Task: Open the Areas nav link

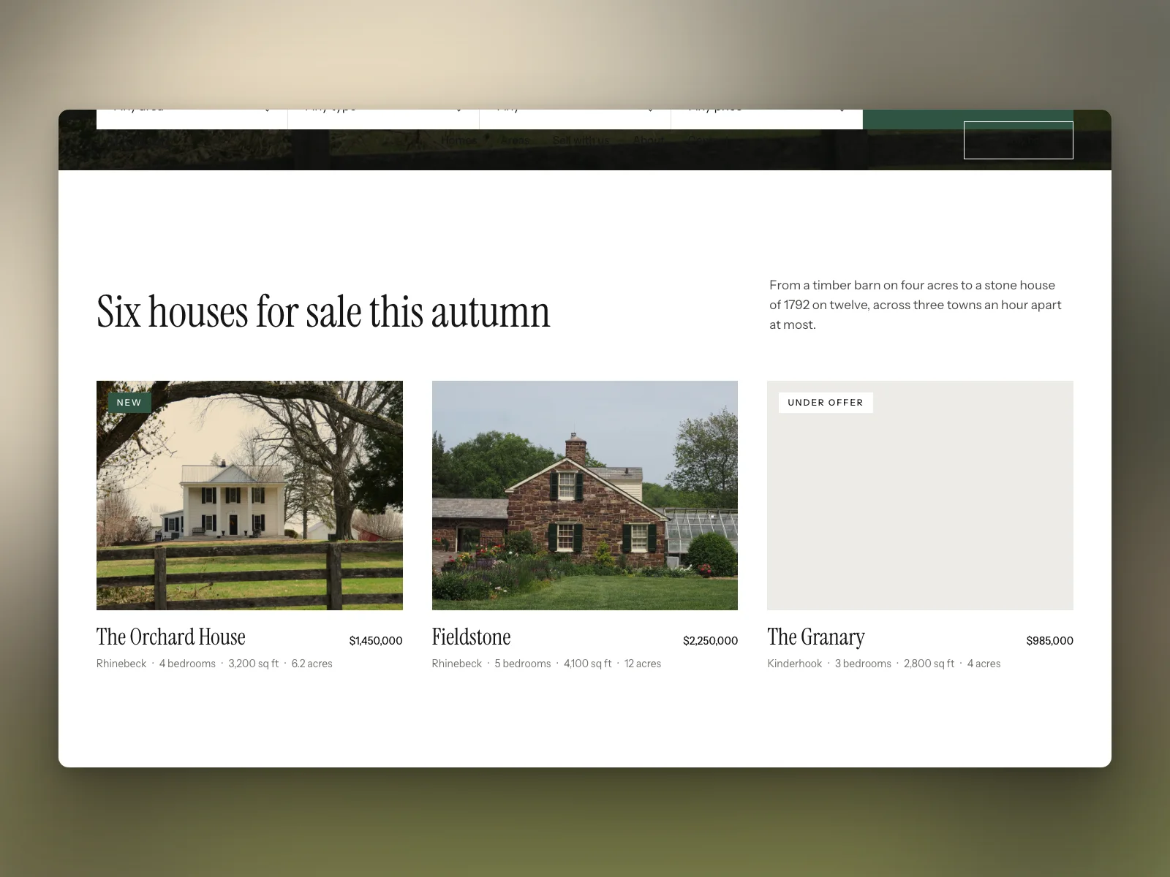Action: tap(515, 140)
